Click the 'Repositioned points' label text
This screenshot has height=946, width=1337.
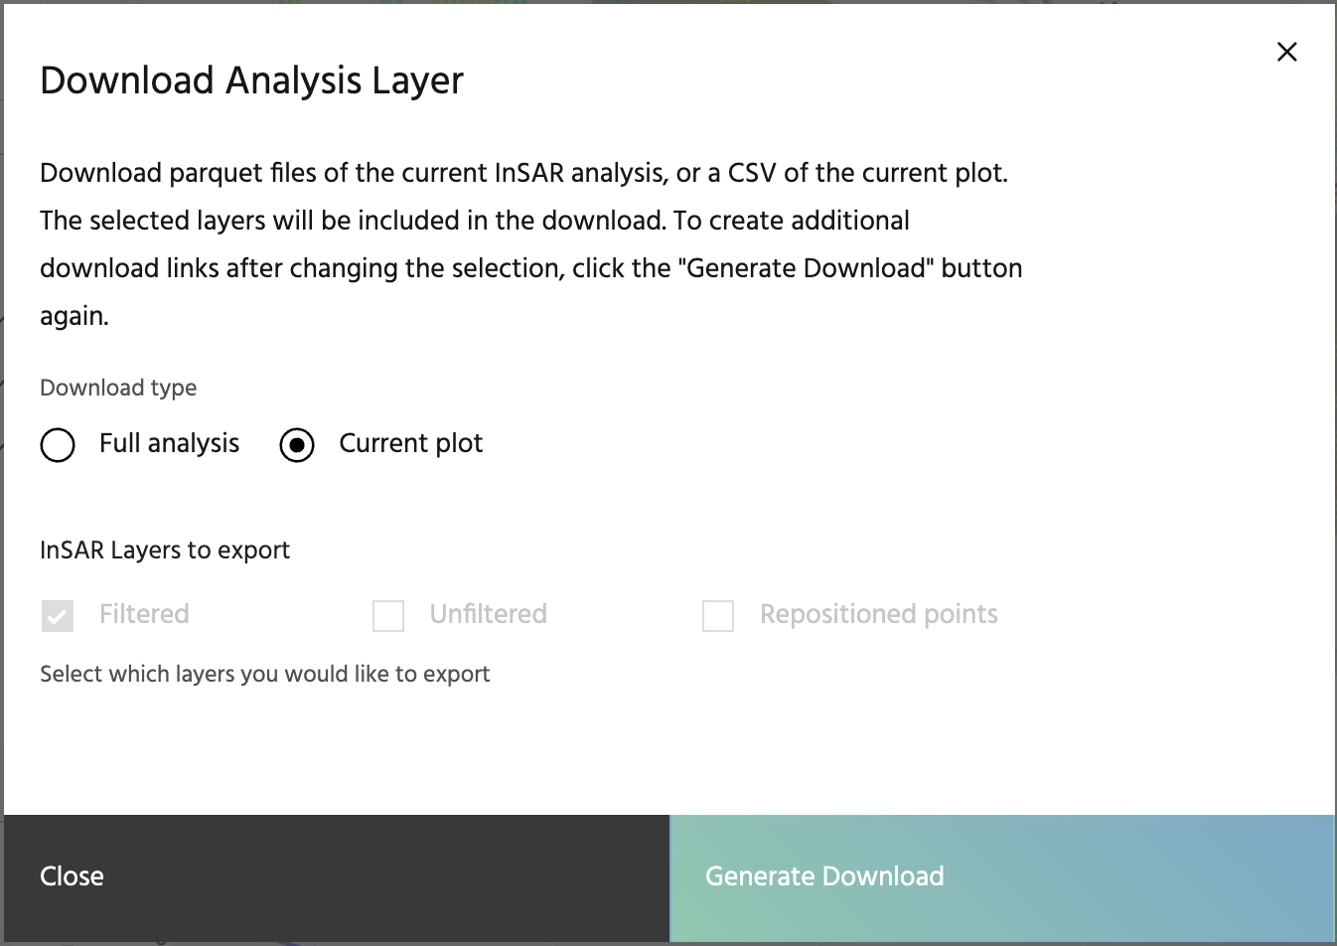(878, 614)
